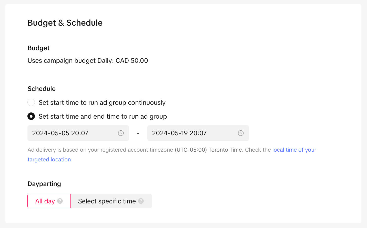
Task: Click the Budget & Schedule heading
Action: coord(65,23)
